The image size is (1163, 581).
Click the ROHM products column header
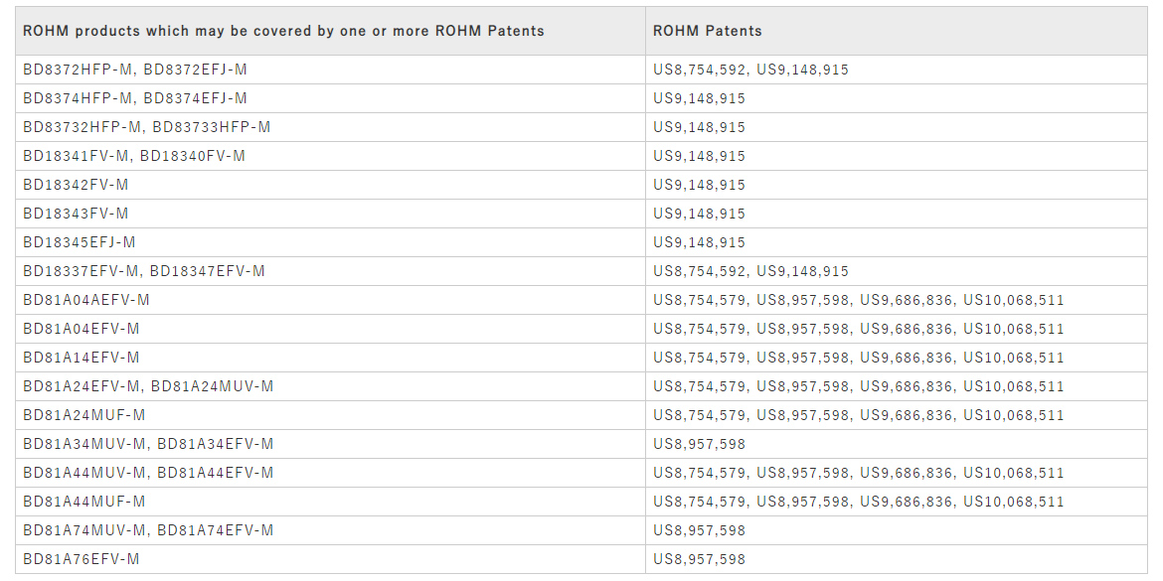pyautogui.click(x=330, y=31)
